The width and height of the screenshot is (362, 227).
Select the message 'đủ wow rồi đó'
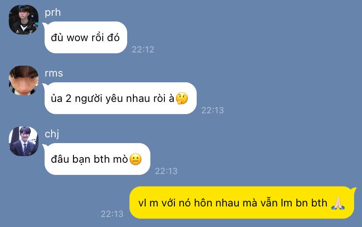(x=86, y=38)
